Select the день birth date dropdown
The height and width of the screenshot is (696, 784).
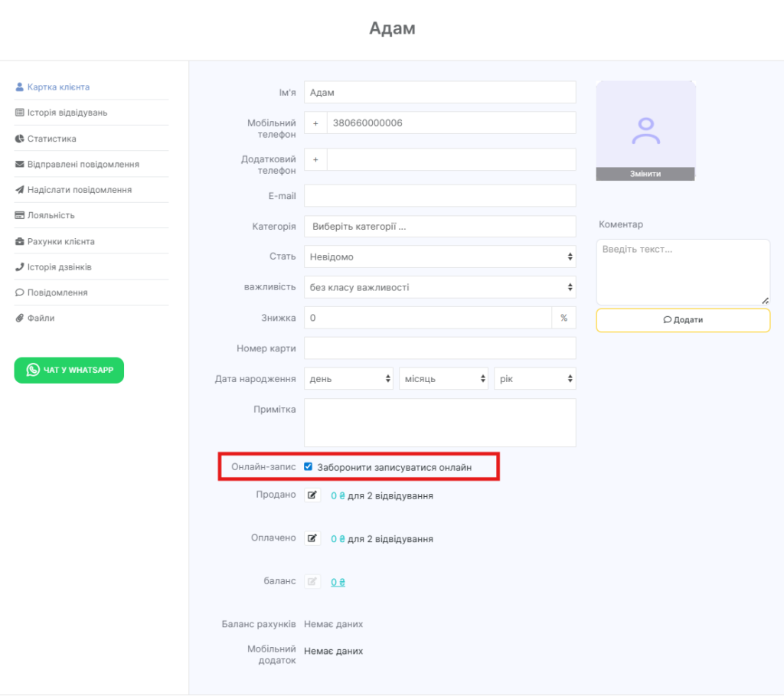tap(348, 379)
